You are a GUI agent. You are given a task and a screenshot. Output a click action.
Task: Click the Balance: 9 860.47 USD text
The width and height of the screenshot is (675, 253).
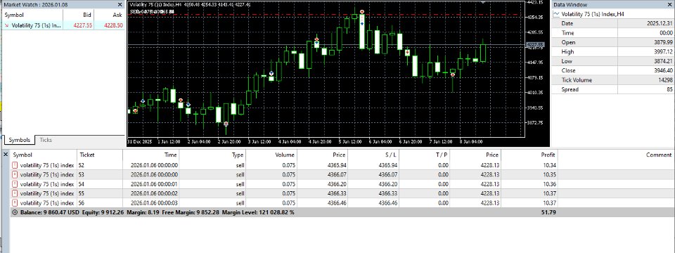49,212
